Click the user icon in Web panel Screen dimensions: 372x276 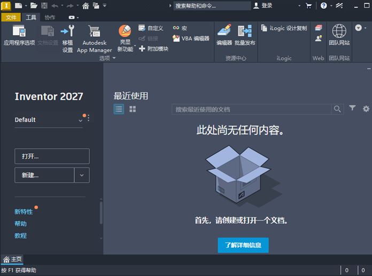tap(319, 38)
